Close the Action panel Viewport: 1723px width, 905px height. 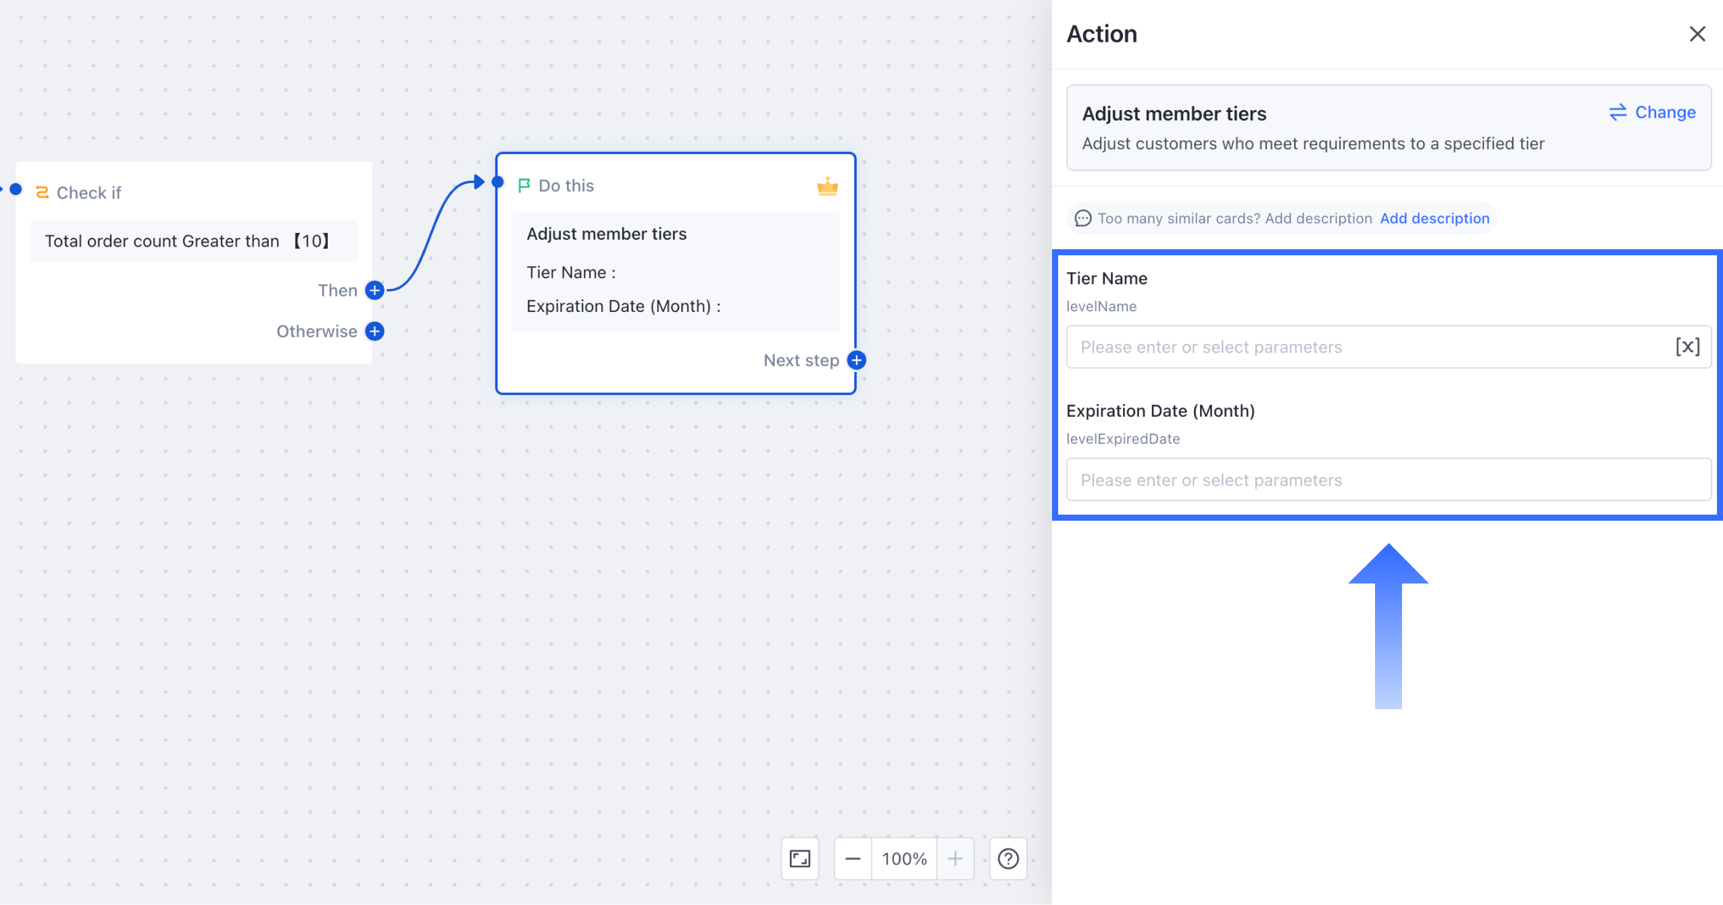click(1697, 34)
